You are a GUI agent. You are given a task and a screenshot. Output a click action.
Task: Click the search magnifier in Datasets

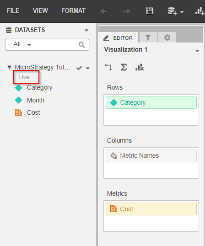pos(81,45)
